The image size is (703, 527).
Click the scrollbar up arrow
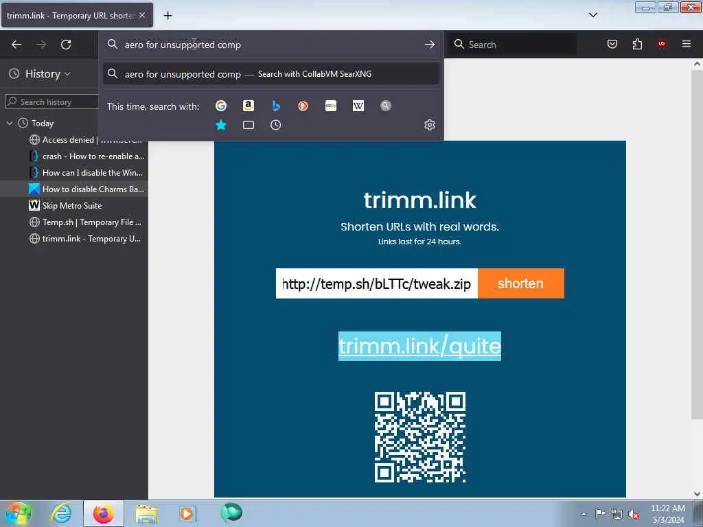[x=697, y=64]
